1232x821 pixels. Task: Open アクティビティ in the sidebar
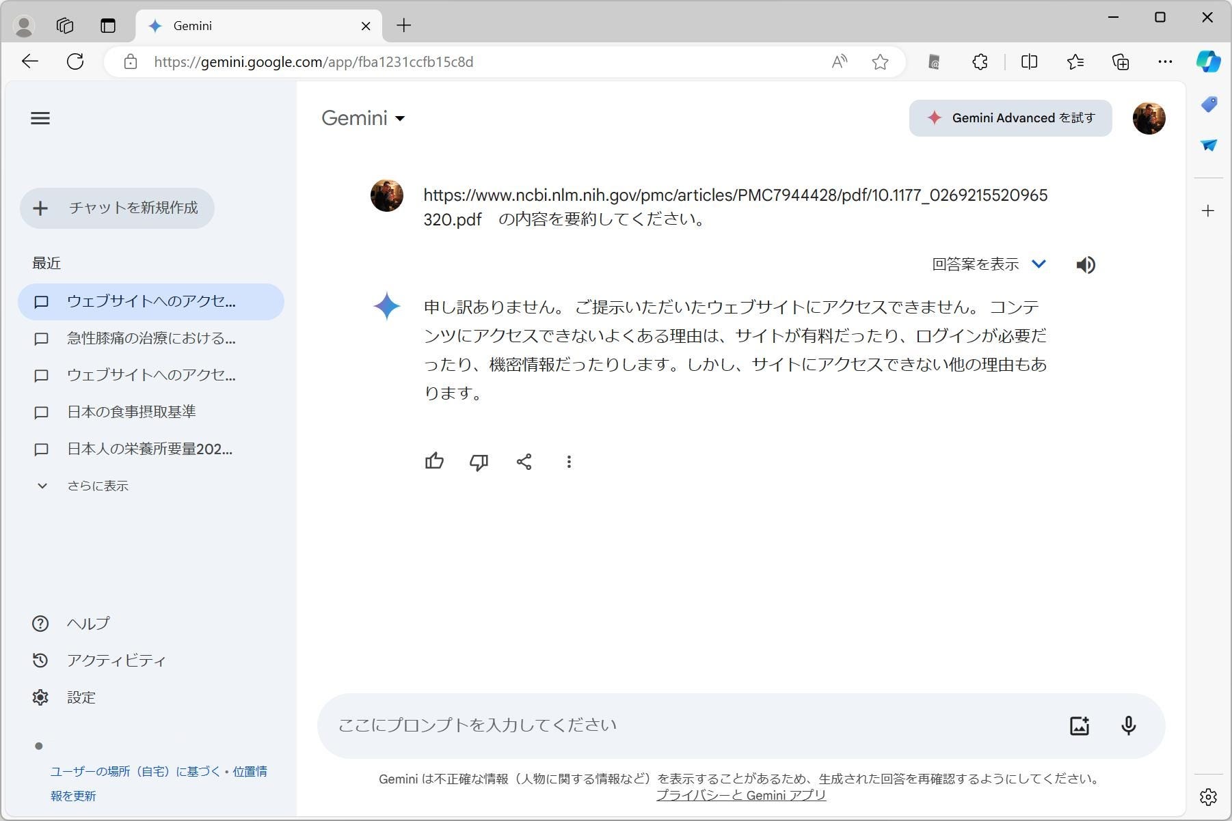click(x=99, y=660)
